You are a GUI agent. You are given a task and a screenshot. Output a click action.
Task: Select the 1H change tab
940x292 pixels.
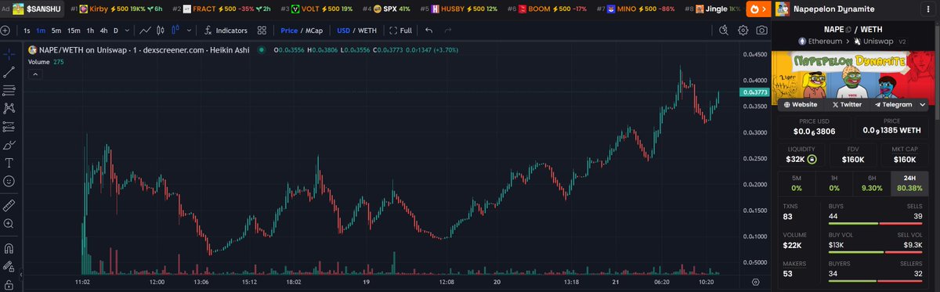pos(834,183)
